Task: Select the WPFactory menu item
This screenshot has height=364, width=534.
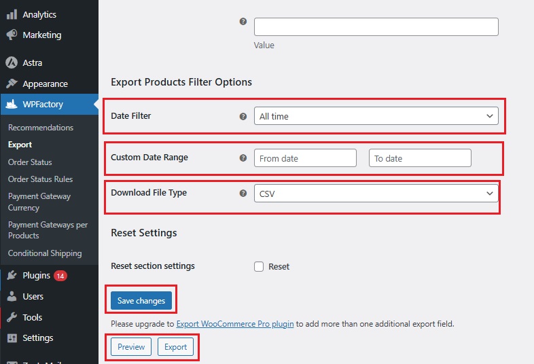Action: [50, 104]
